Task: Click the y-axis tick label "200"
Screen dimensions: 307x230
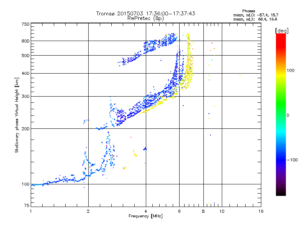Action: (x=25, y=129)
